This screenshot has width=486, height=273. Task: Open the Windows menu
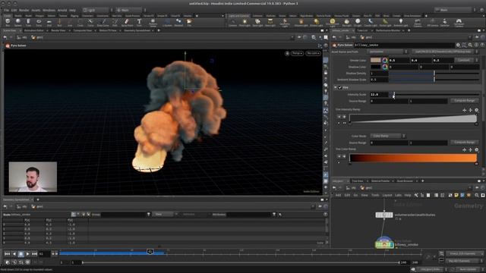coord(49,10)
